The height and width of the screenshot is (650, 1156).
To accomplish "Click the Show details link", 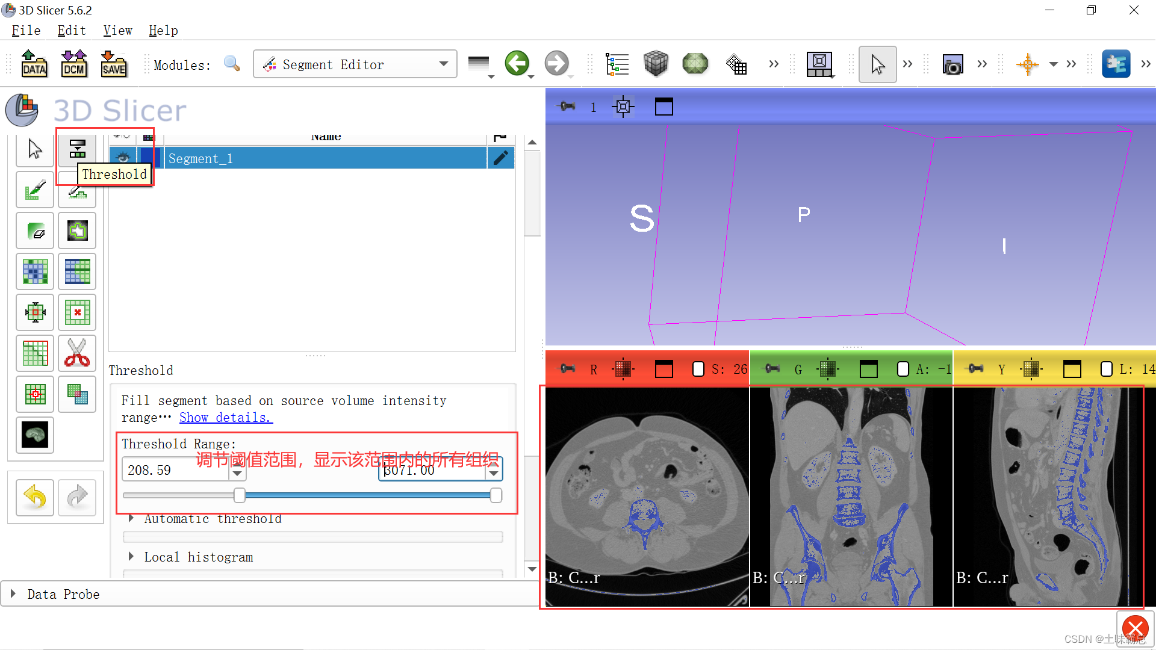I will tap(226, 417).
